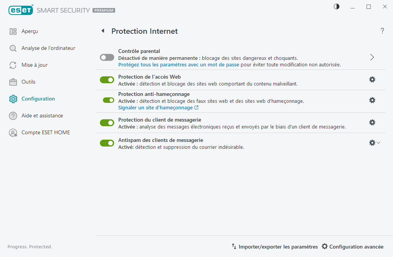393x257 pixels.
Task: Open Protection de l'accès Web settings gear
Action: click(372, 79)
